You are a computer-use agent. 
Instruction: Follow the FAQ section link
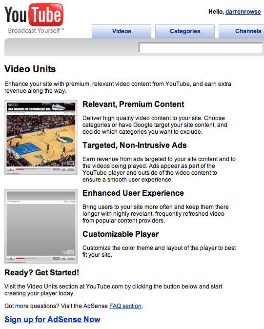pos(125,306)
